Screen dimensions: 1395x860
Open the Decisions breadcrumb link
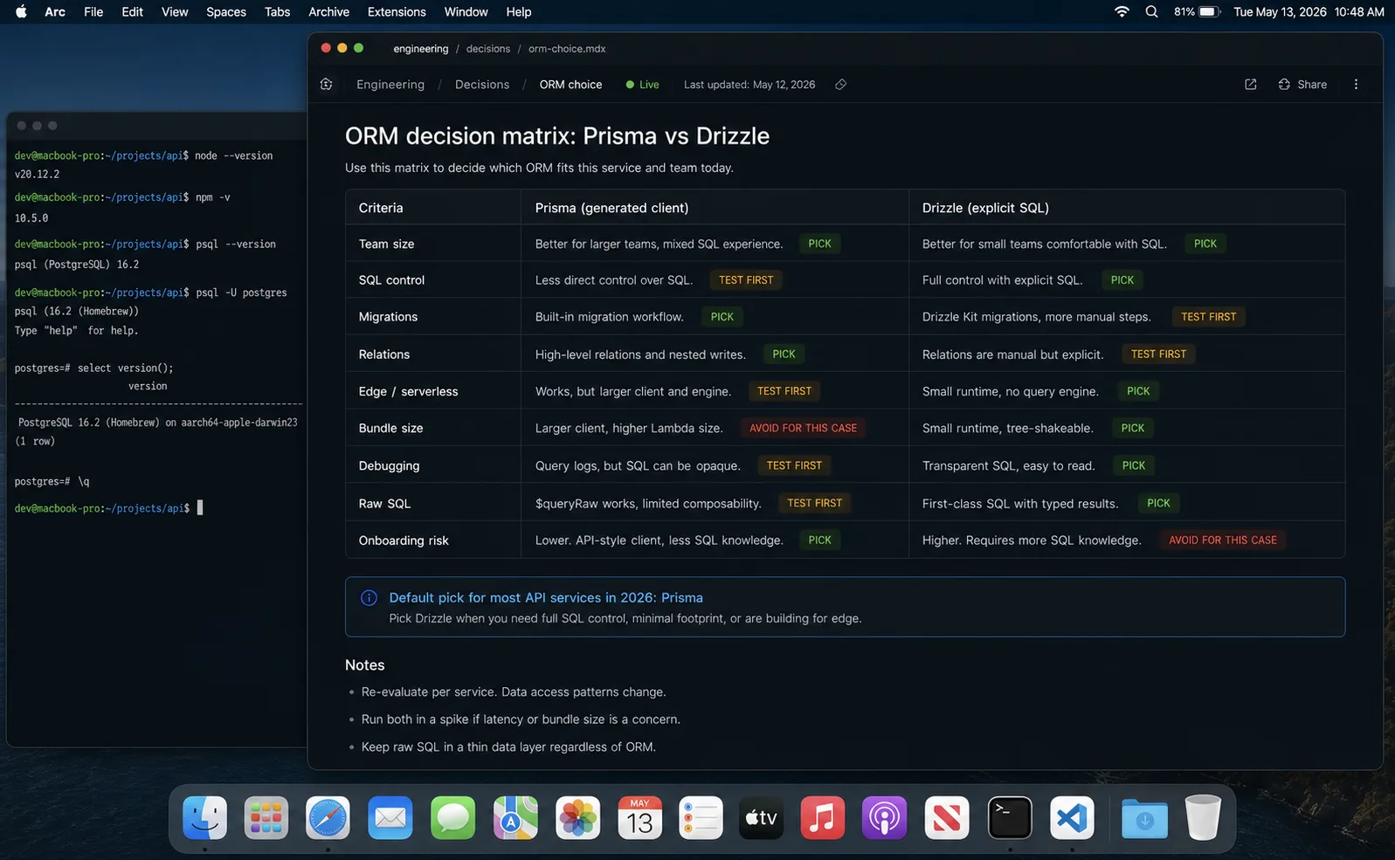click(482, 85)
